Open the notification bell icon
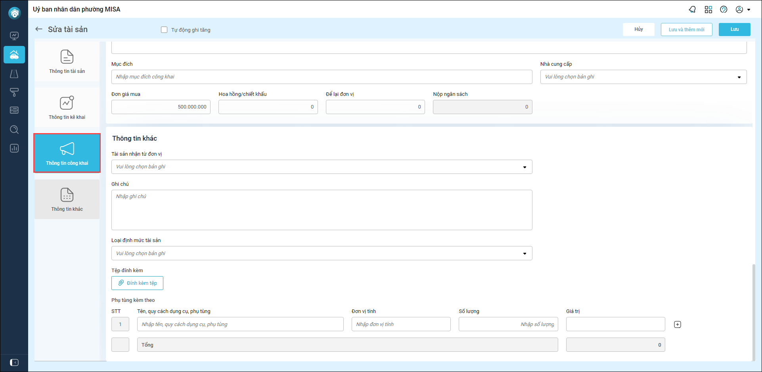Image resolution: width=762 pixels, height=372 pixels. point(692,10)
